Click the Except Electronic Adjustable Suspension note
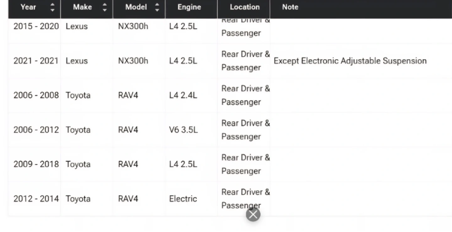452x232 pixels. pyautogui.click(x=350, y=61)
